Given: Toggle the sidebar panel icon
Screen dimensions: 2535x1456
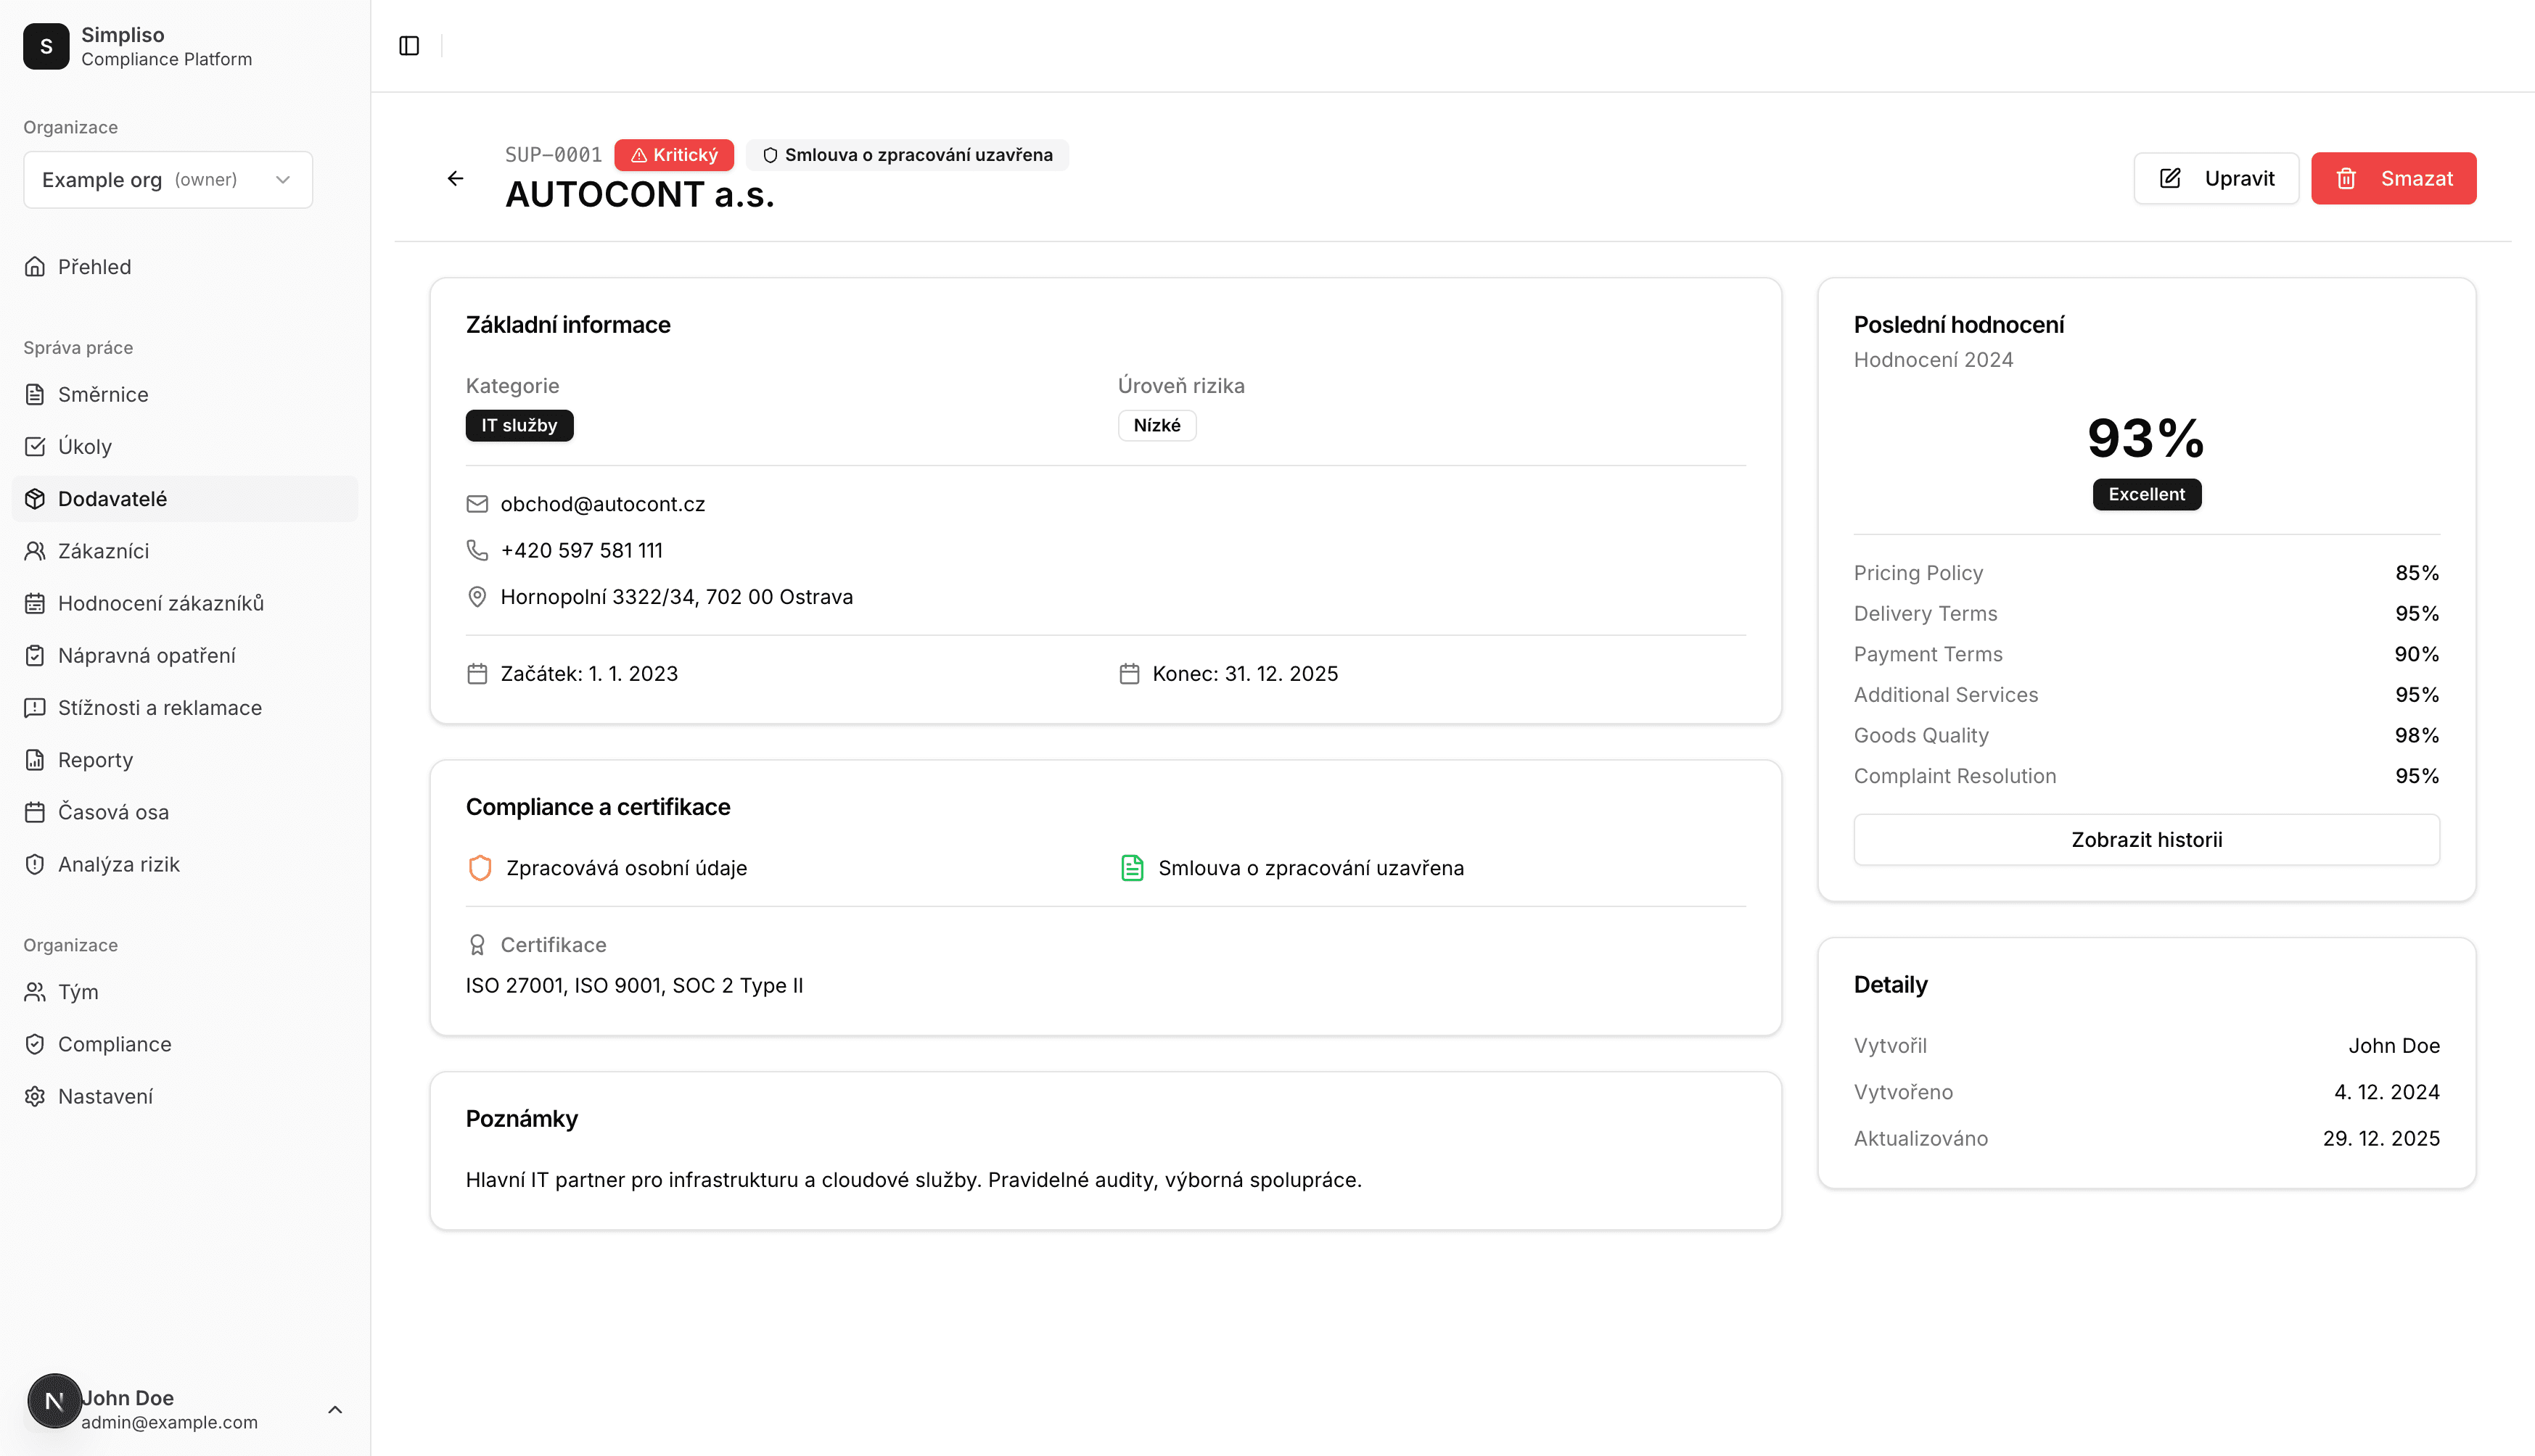Looking at the screenshot, I should pos(408,46).
